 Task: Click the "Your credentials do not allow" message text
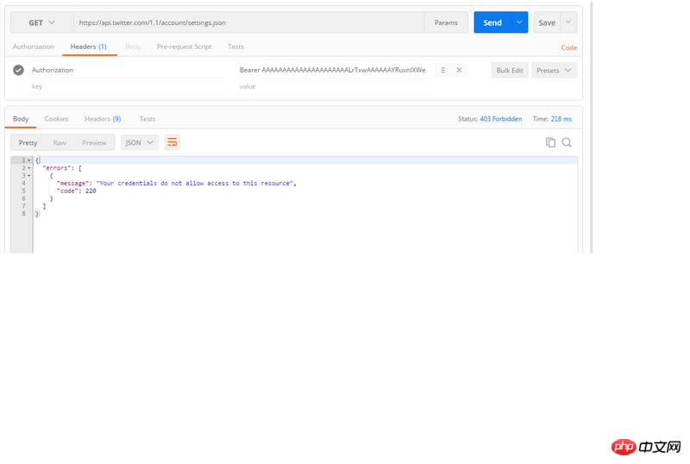point(195,183)
